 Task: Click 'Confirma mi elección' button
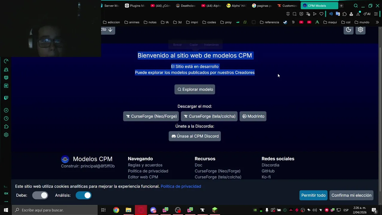click(351, 195)
